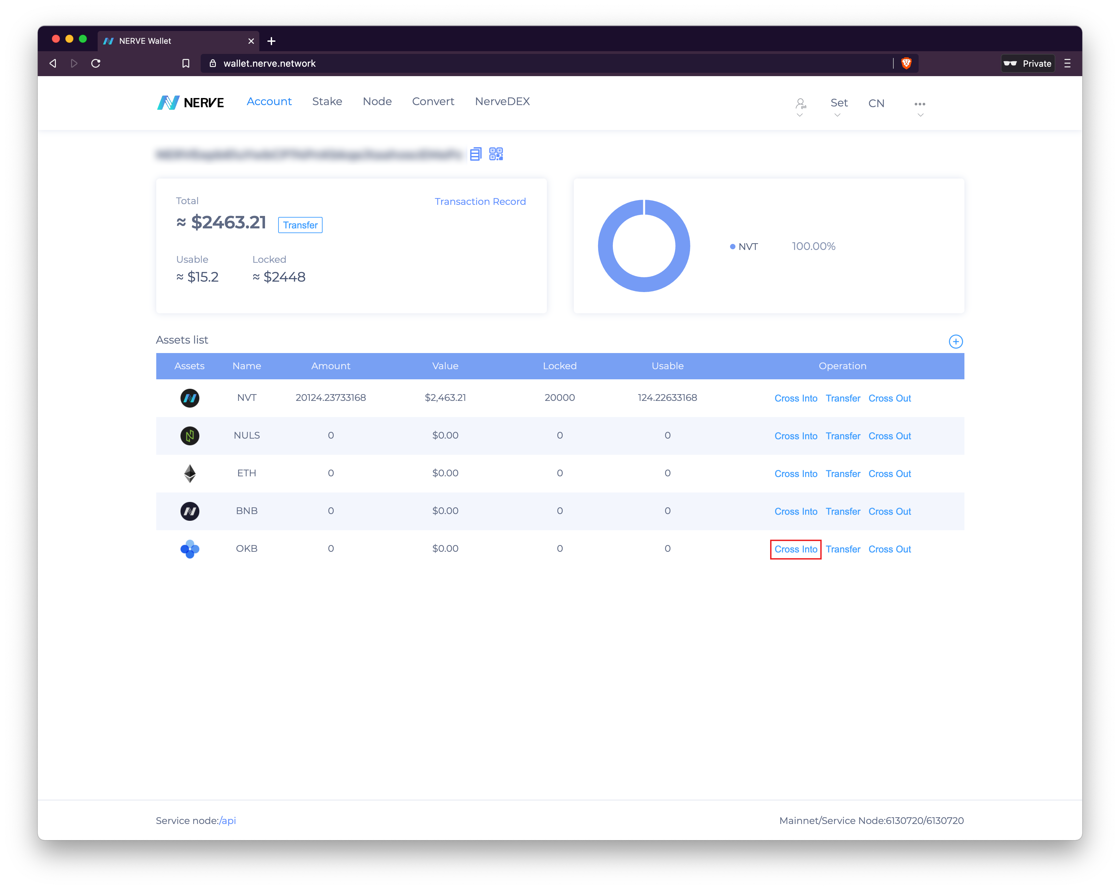Show the address QR code icon
The height and width of the screenshot is (890, 1120).
496,154
